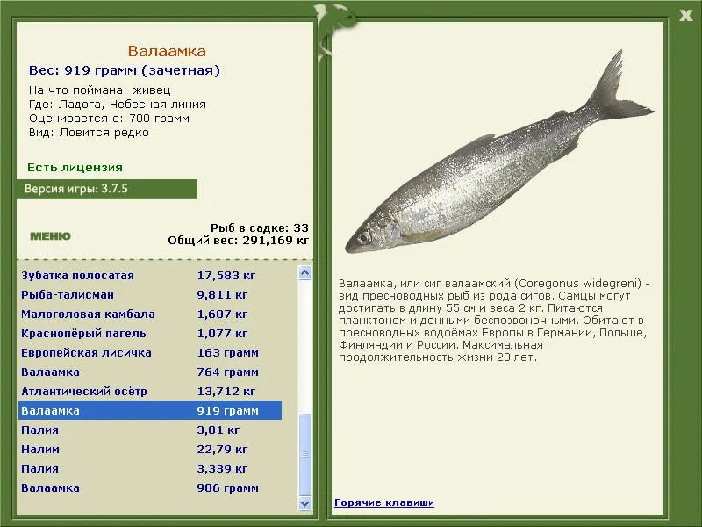Click the Где: Ладога, Небесная линия line
702x527 pixels.
pos(118,105)
